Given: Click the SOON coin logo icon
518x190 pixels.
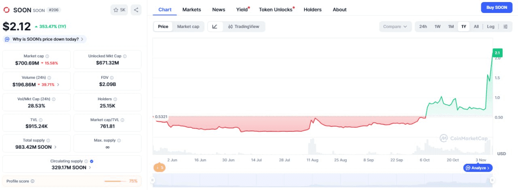Looking at the screenshot, I should pyautogui.click(x=6, y=10).
